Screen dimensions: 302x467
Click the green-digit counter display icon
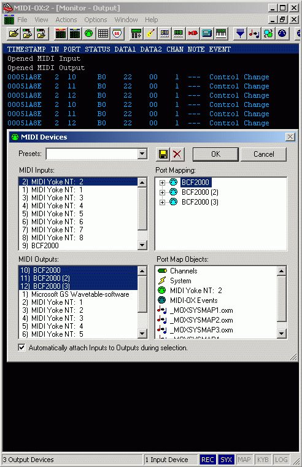tap(179, 33)
